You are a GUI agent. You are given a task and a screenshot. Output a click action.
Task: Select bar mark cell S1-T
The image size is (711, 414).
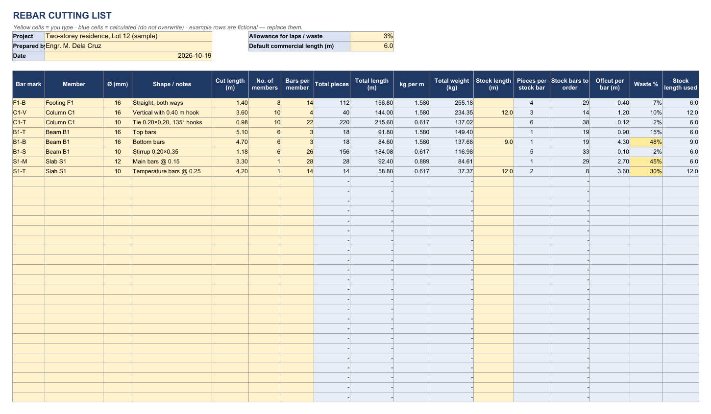[x=28, y=171]
